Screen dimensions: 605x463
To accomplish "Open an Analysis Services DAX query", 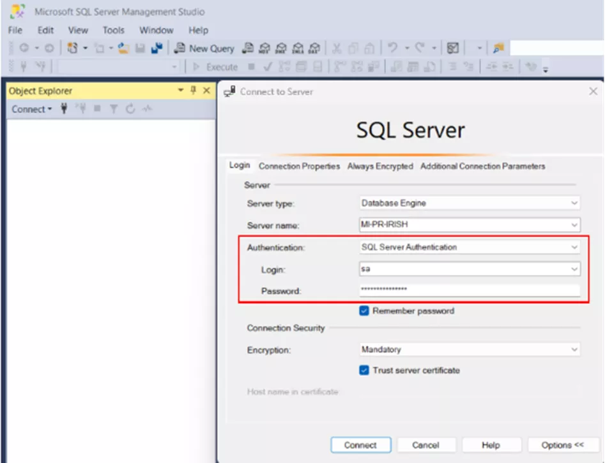I will coord(314,48).
